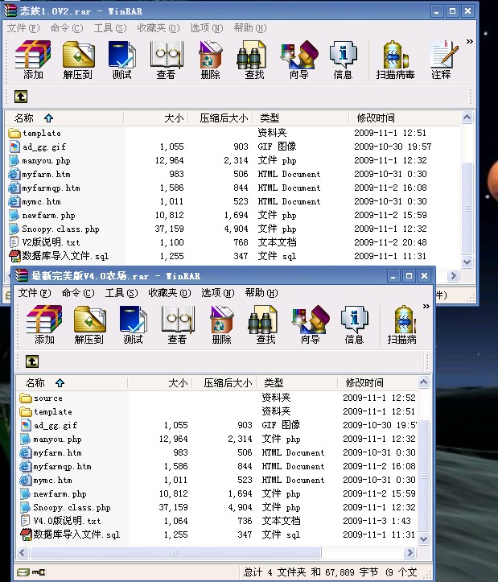This screenshot has width=498, height=582.
Task: Go up one level in V4.0 window
Action: click(32, 361)
